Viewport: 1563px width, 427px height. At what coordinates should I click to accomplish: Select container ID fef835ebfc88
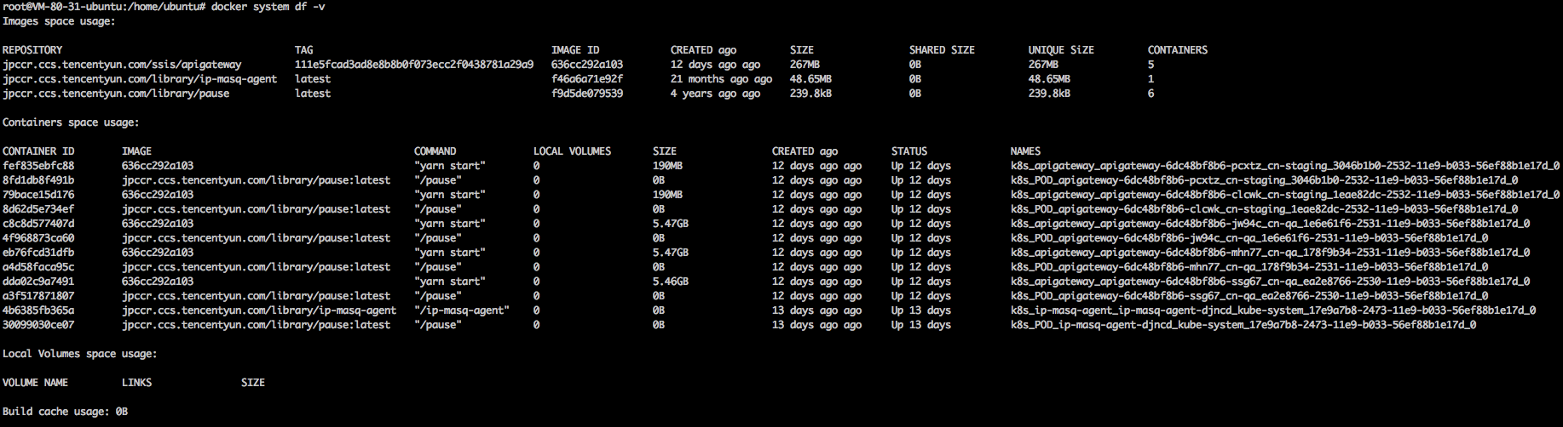coord(38,166)
